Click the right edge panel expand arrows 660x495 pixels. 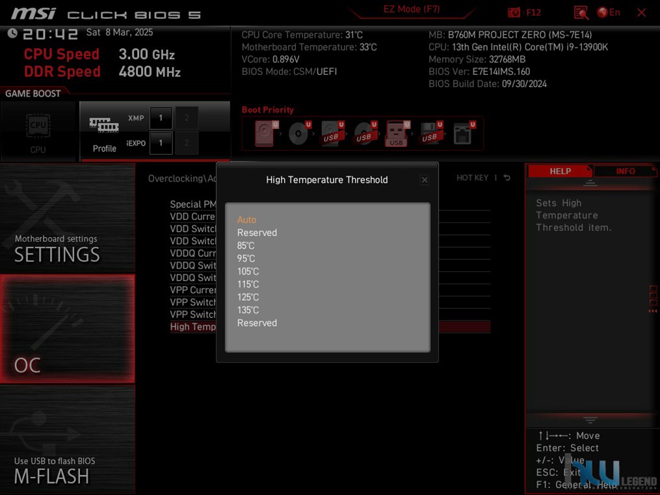[652, 311]
